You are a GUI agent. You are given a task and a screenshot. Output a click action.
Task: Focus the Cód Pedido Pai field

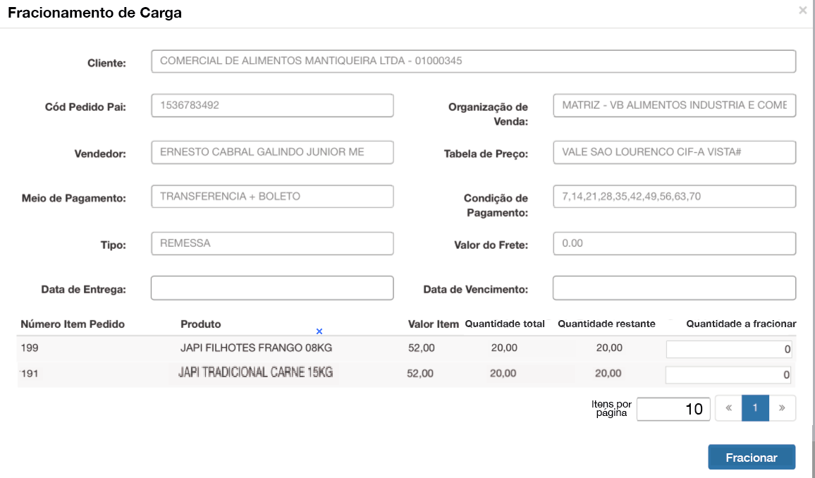(272, 106)
